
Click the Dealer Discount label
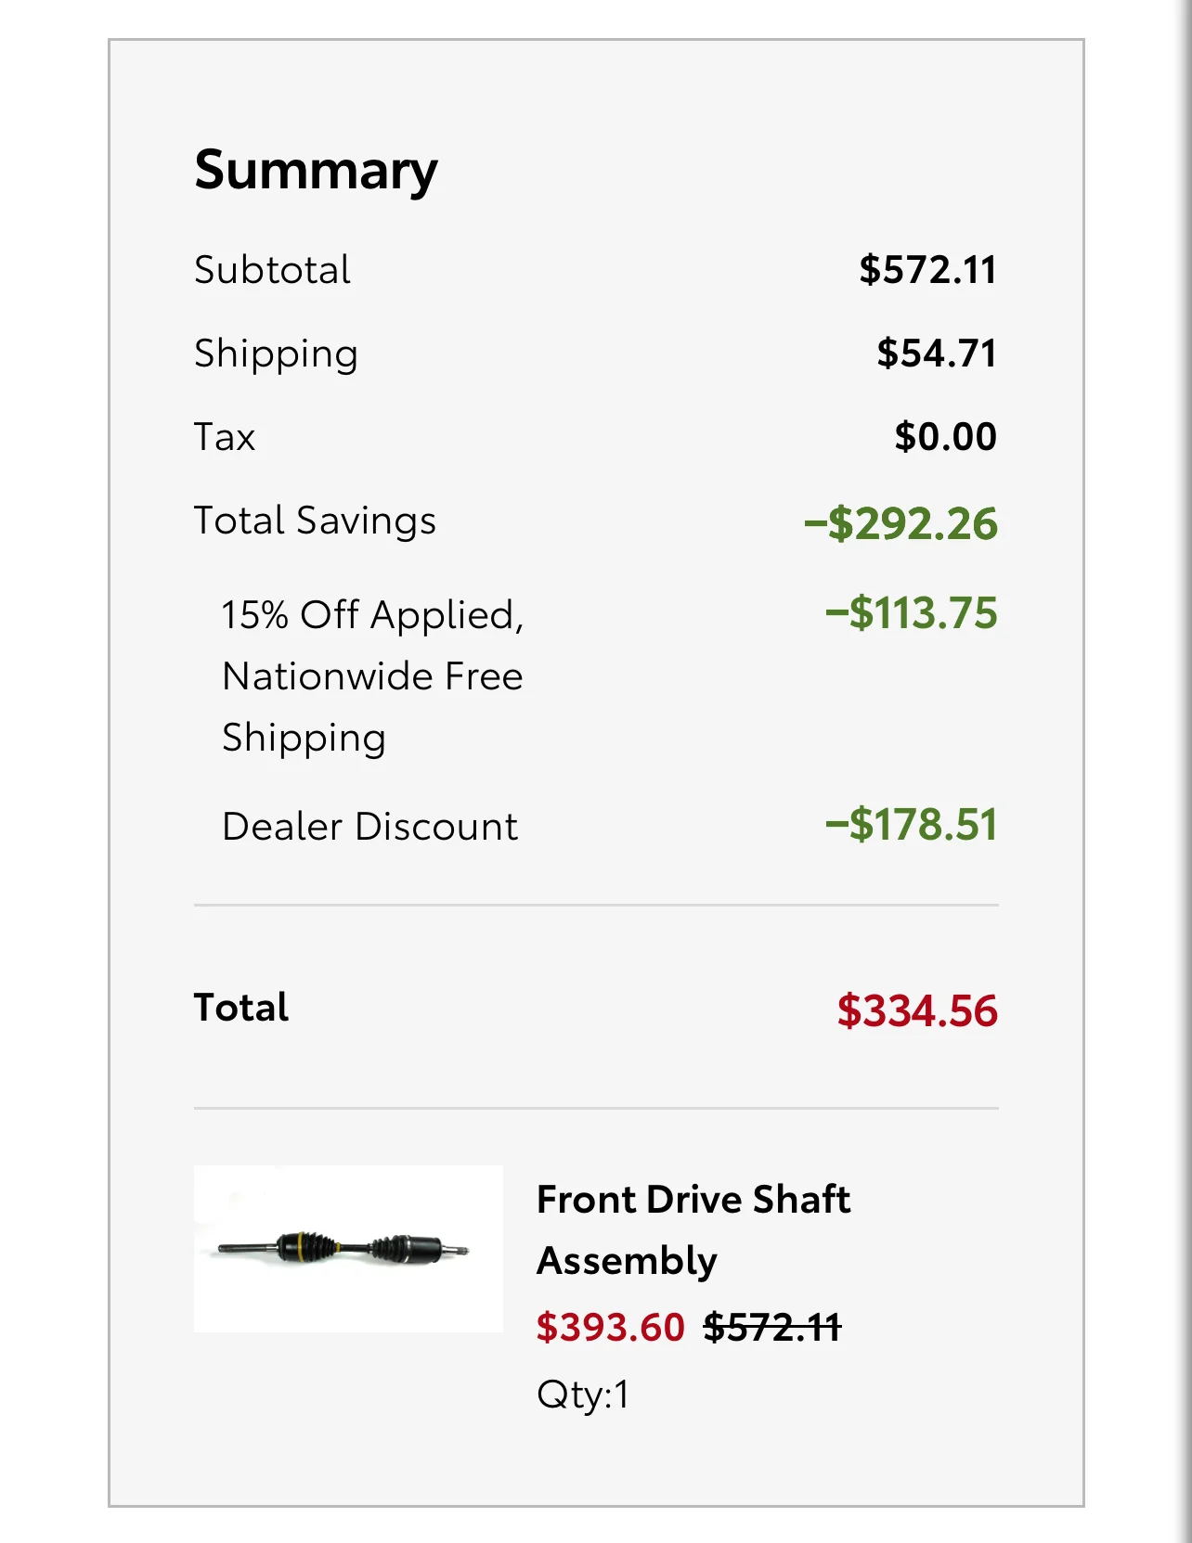pyautogui.click(x=369, y=827)
